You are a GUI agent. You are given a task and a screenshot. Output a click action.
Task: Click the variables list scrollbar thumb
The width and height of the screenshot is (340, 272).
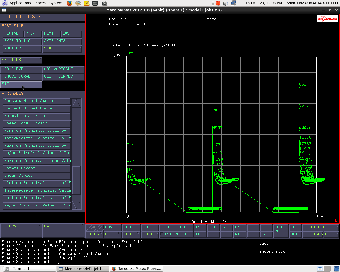76,180
